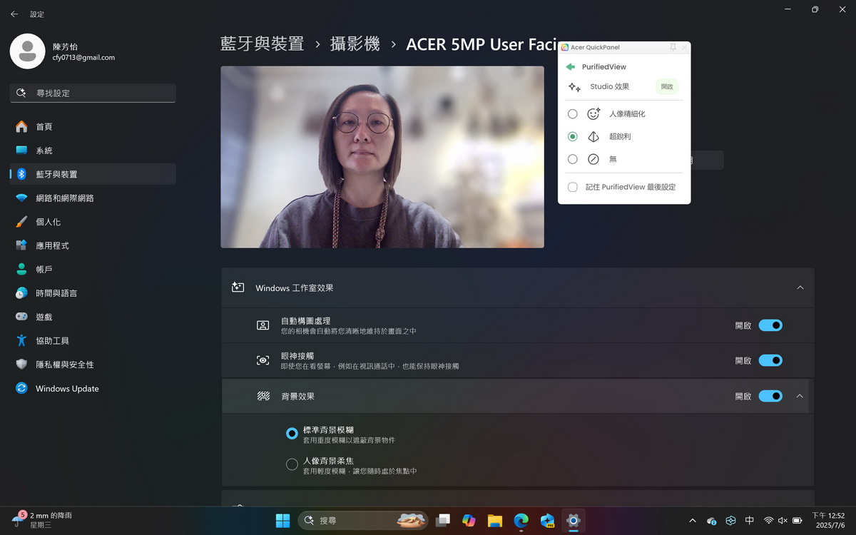Viewport: 856px width, 535px height.
Task: Turn off 自動構圖處理 toggle
Action: [x=770, y=325]
